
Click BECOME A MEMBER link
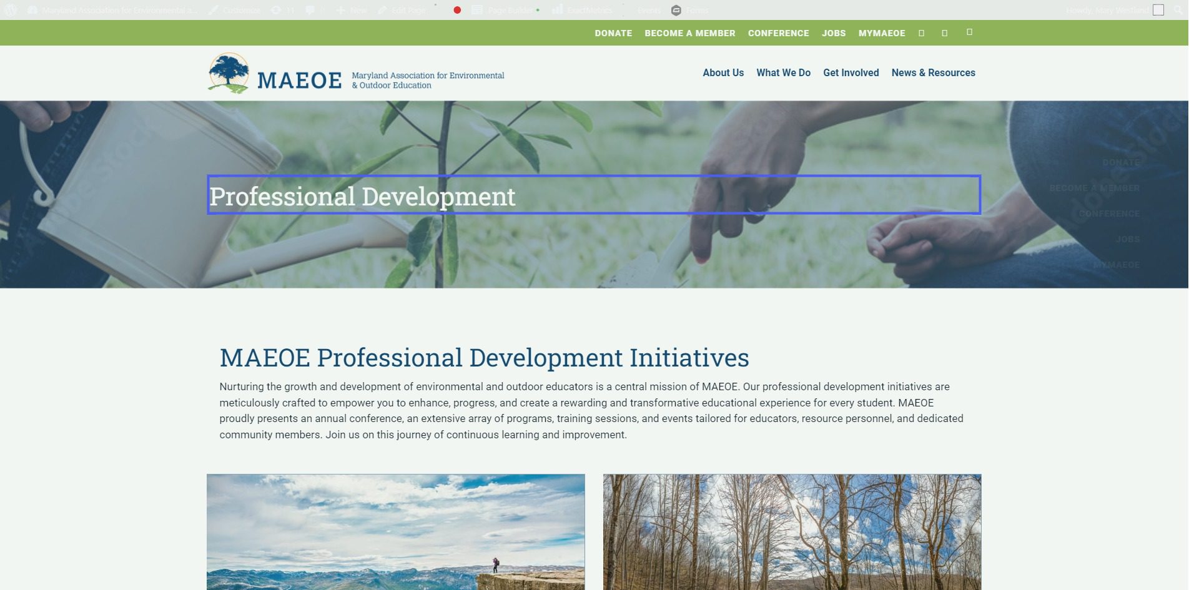[689, 33]
